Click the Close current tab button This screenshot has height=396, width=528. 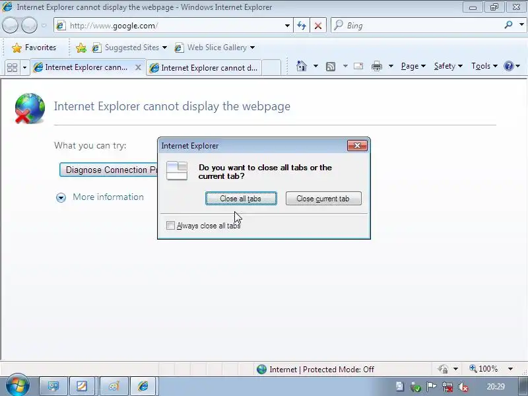point(323,199)
